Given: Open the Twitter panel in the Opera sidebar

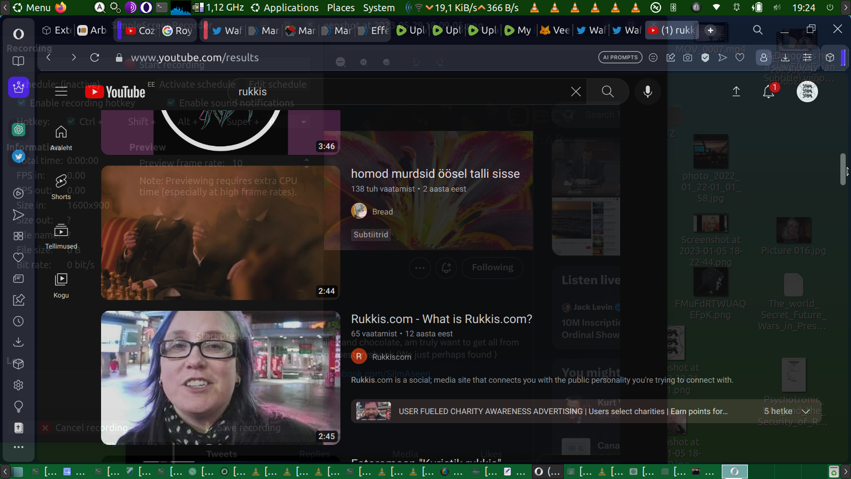Looking at the screenshot, I should click(19, 156).
